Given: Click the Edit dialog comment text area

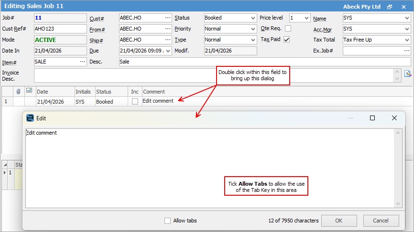Looking at the screenshot, I should pyautogui.click(x=210, y=168).
